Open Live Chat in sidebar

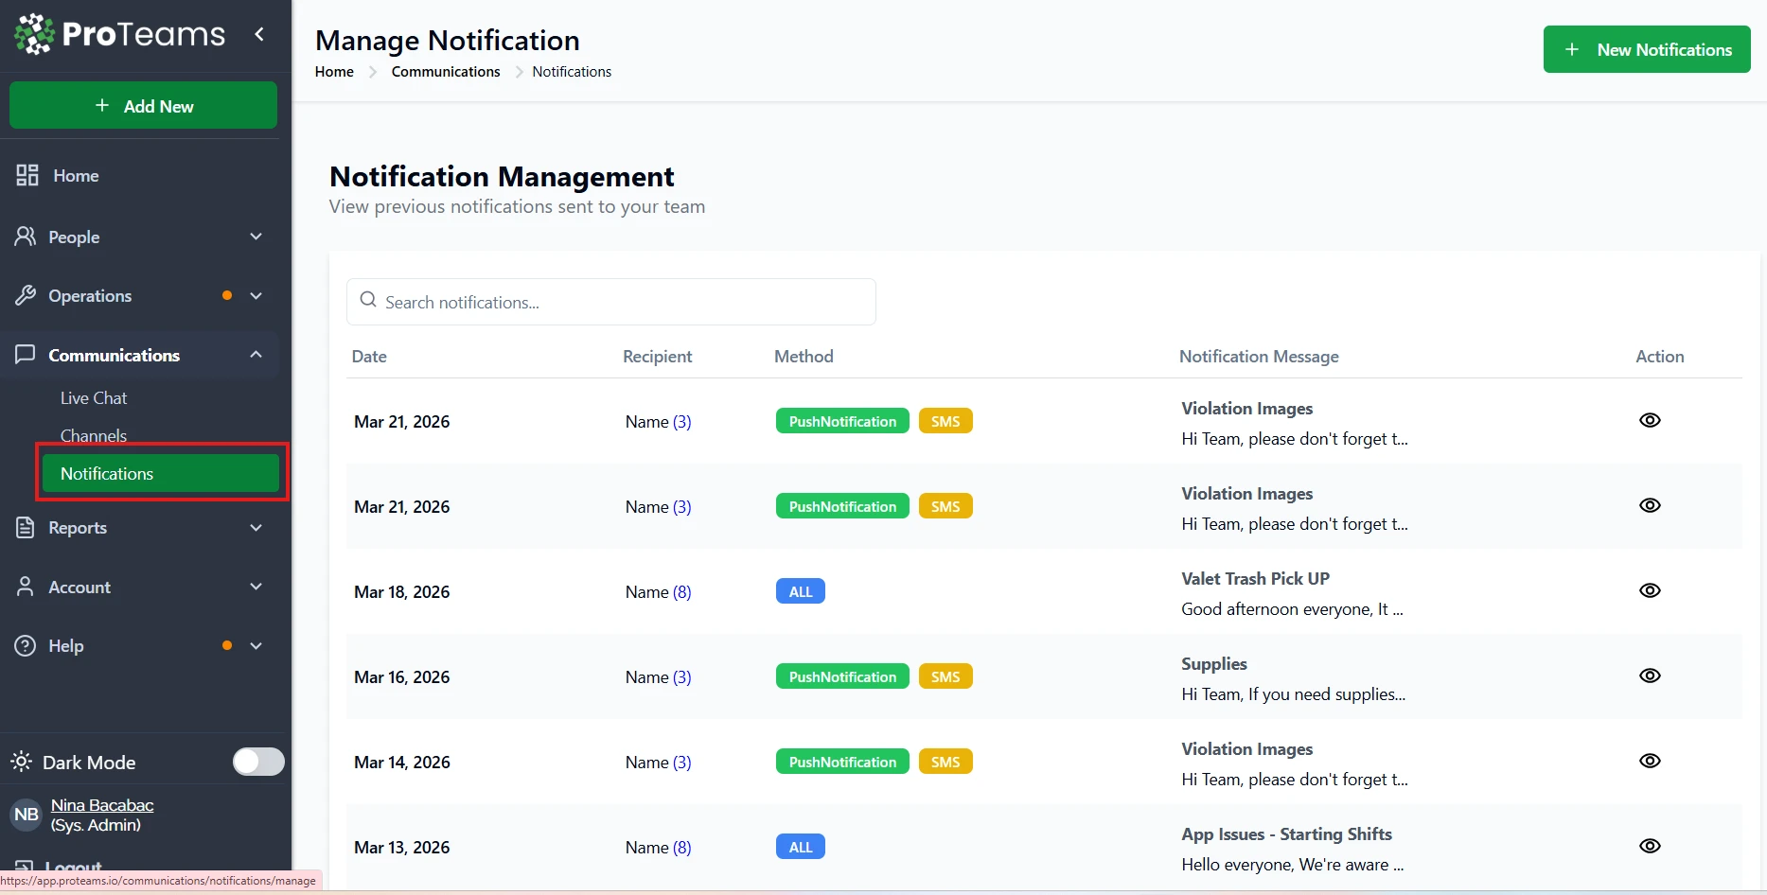pos(94,398)
